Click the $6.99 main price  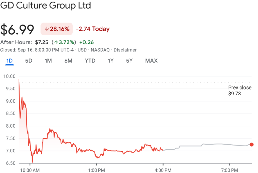click(x=17, y=29)
